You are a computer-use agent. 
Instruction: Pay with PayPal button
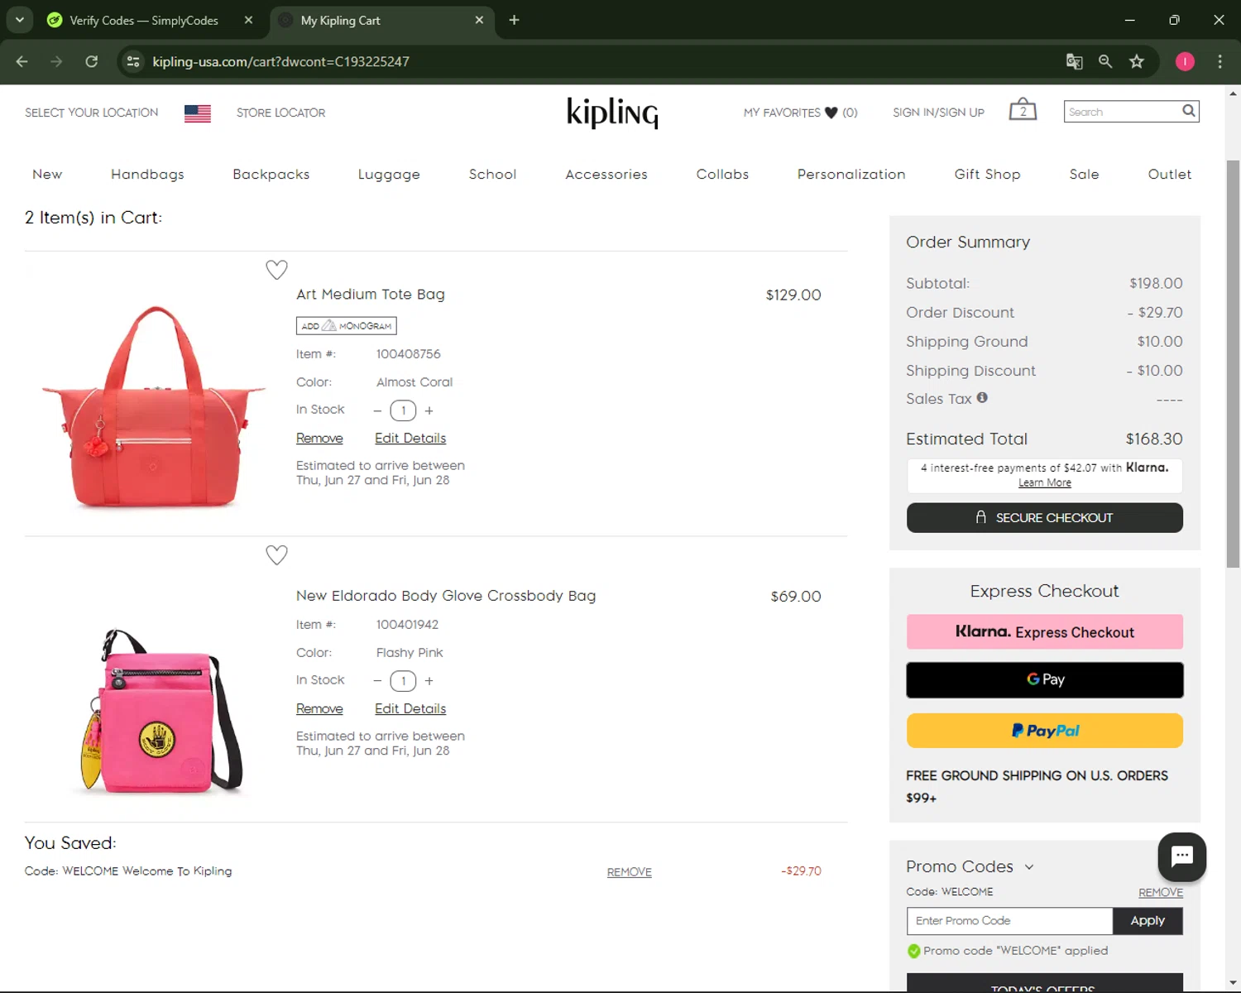click(x=1044, y=731)
